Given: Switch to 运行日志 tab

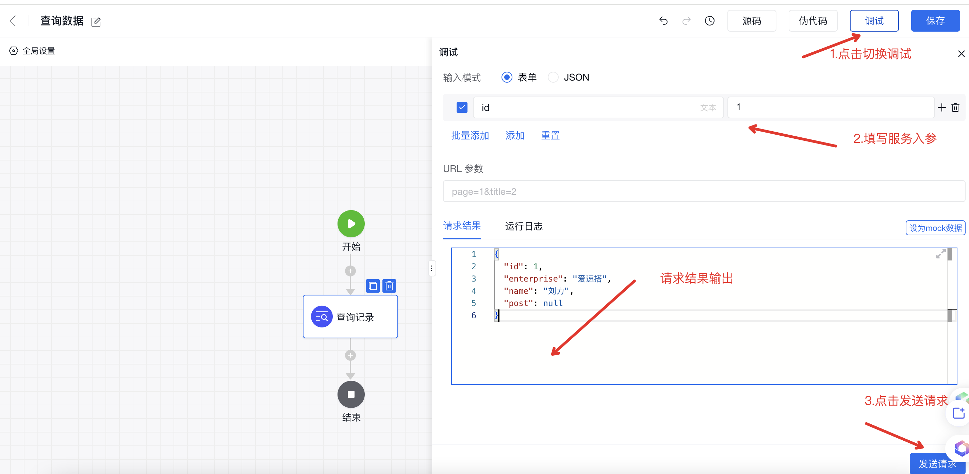Looking at the screenshot, I should (x=524, y=226).
